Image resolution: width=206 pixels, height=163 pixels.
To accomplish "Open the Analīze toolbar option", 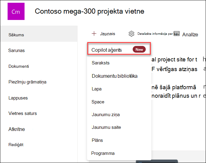I will click(190, 34).
